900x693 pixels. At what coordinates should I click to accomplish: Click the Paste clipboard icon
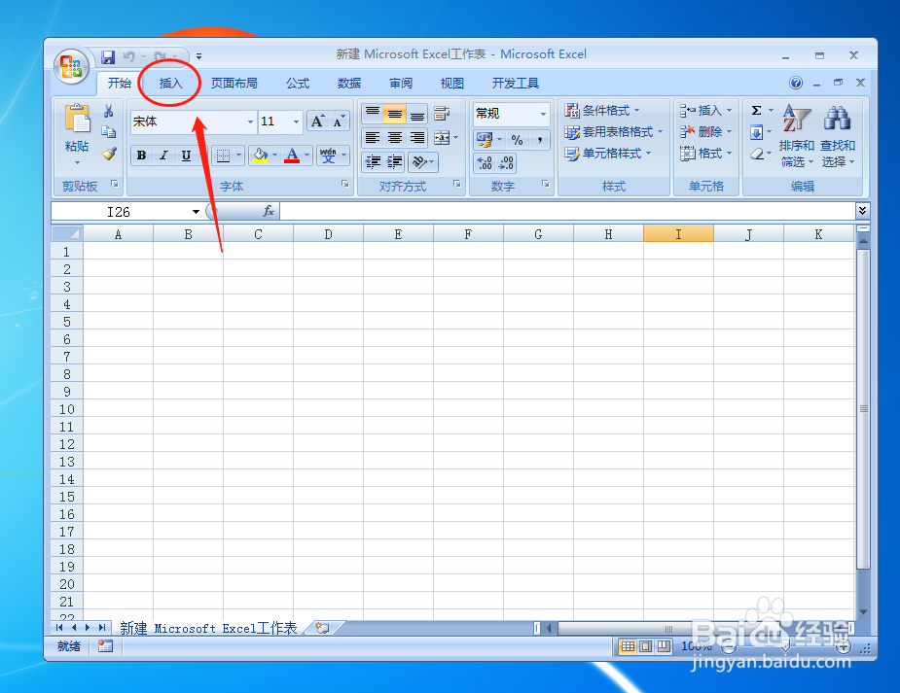(x=77, y=120)
